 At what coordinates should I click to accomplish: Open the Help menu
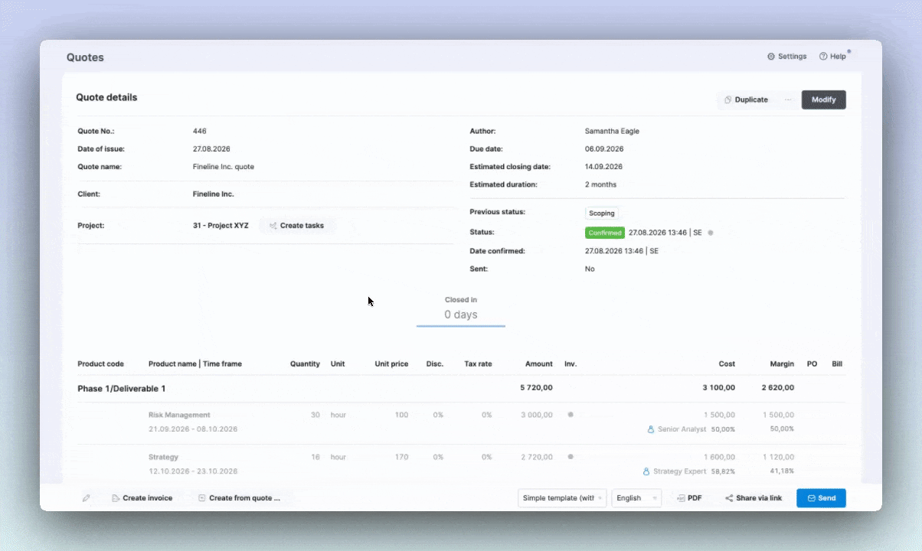pyautogui.click(x=832, y=57)
